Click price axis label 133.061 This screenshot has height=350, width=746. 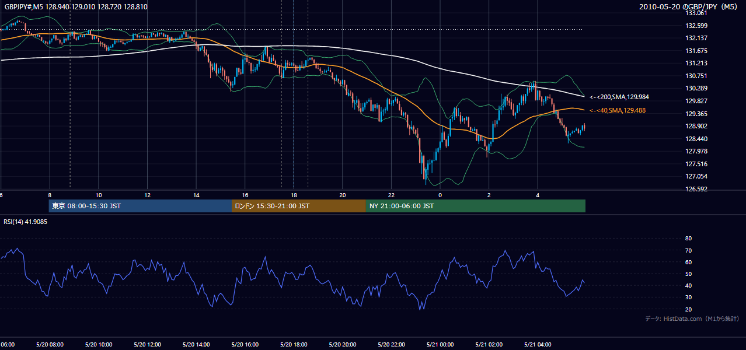(x=696, y=13)
